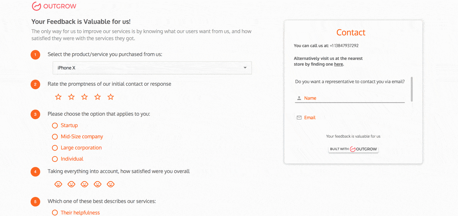Pick the last satisfaction smiley face
The height and width of the screenshot is (216, 458).
tap(111, 184)
